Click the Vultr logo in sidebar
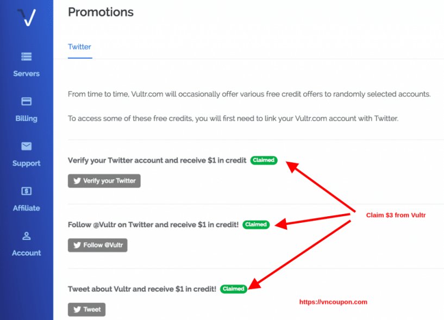Viewport: 444px width, 320px height. click(x=27, y=17)
